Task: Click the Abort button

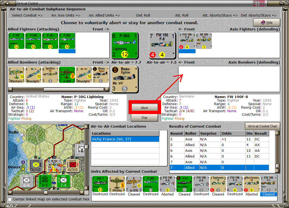Action: tap(144, 108)
